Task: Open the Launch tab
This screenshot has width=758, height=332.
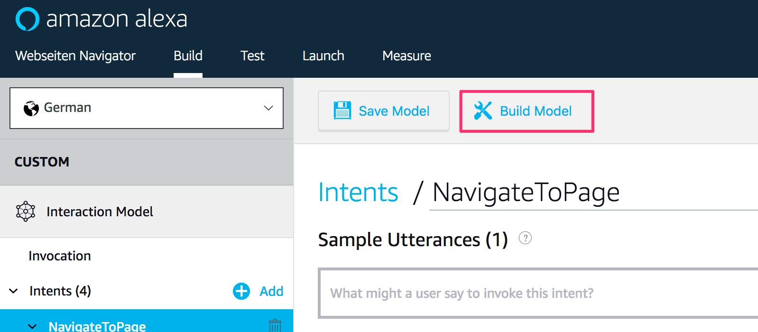Action: coord(323,56)
